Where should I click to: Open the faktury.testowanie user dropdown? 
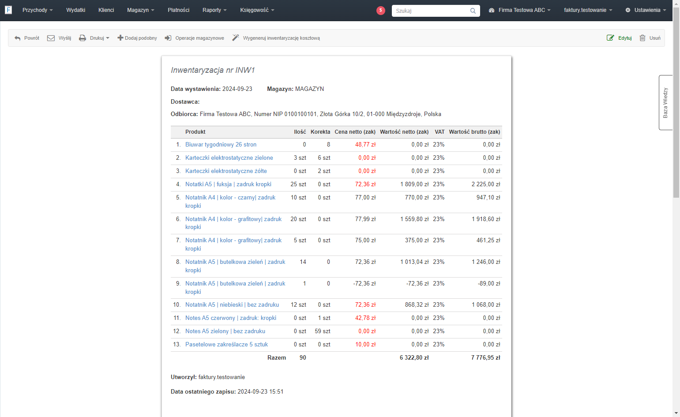tap(588, 10)
